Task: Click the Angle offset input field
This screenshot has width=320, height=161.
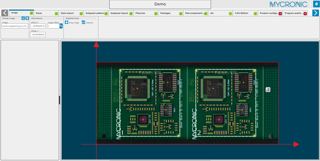Action: pyautogui.click(x=53, y=26)
